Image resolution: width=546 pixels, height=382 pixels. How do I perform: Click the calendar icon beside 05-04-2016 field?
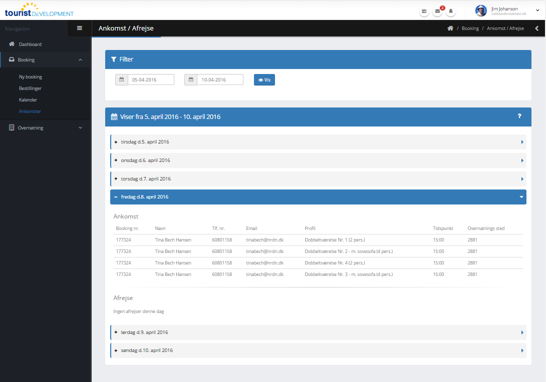[x=121, y=79]
